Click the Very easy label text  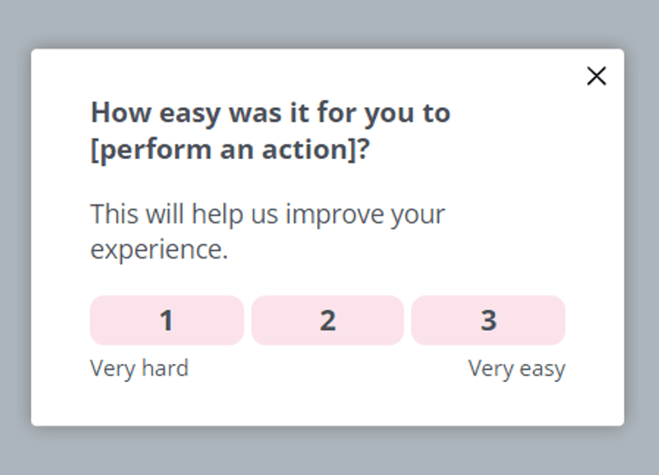[x=517, y=369]
